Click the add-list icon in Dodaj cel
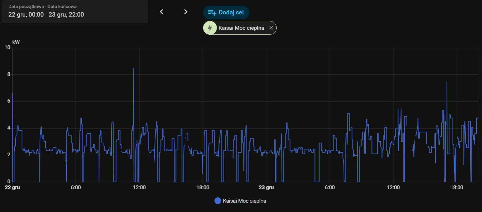482x212 pixels. click(x=212, y=13)
